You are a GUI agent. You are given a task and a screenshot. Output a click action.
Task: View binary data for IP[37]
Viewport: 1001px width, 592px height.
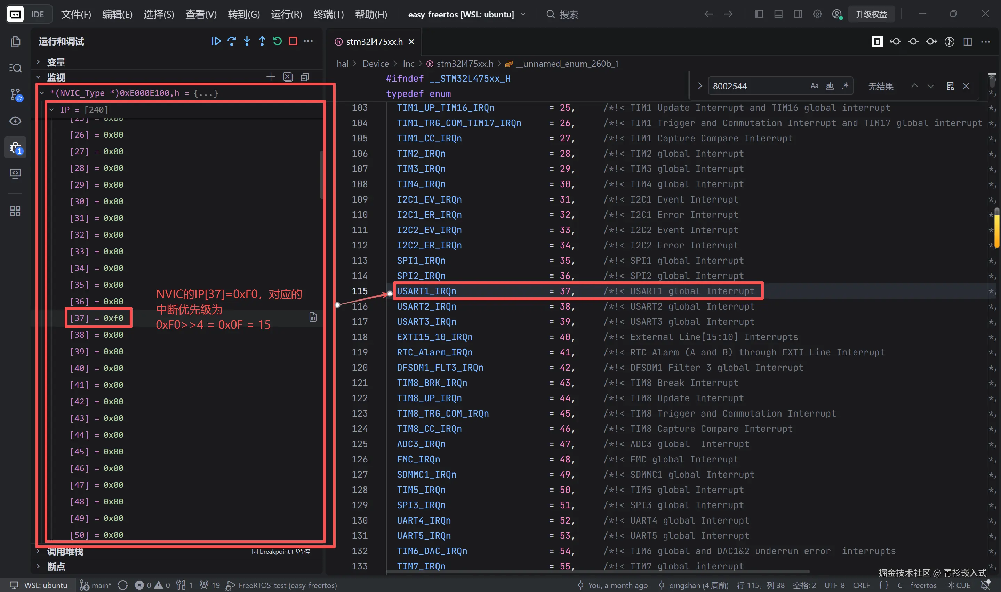point(313,317)
